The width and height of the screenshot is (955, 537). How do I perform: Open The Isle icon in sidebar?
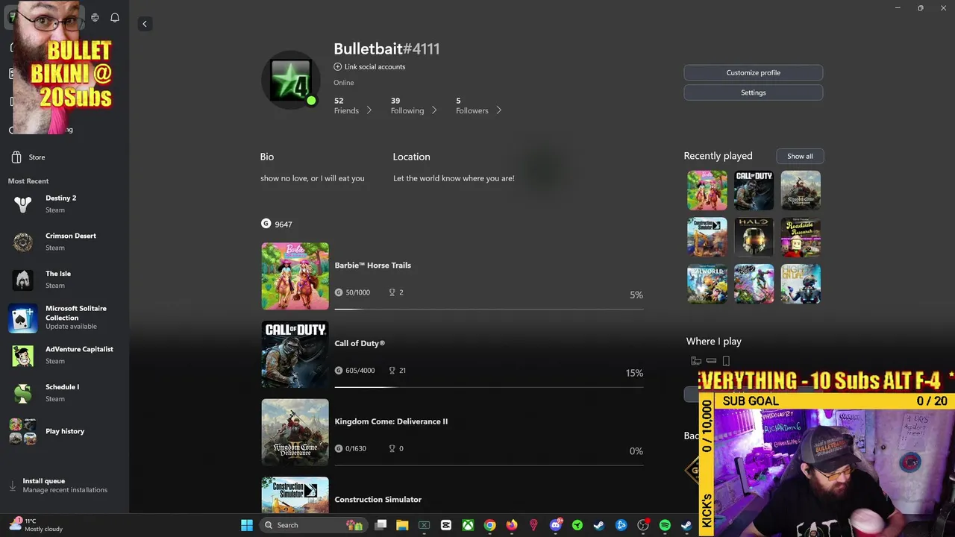22,280
